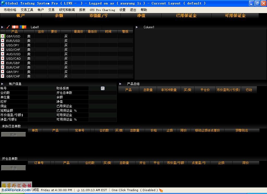Click the blue-yellow-red flag icon
The image size is (267, 194).
click(x=23, y=27)
